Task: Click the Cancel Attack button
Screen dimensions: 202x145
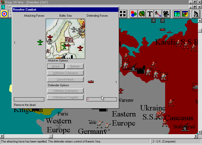Action: point(65,79)
